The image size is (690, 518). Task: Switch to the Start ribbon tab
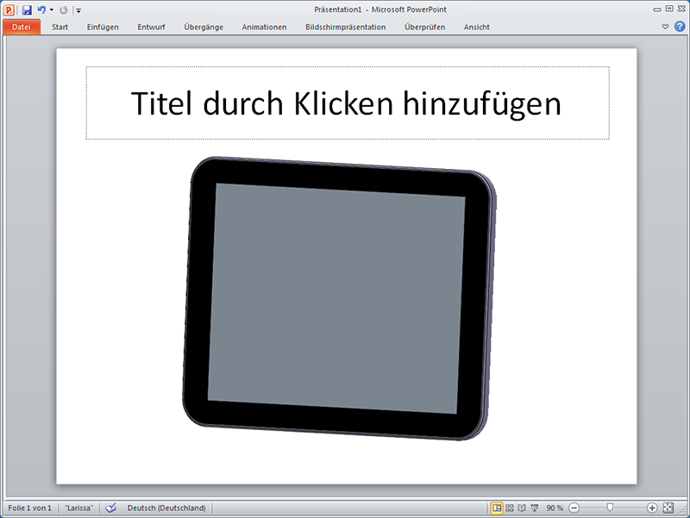(x=60, y=27)
